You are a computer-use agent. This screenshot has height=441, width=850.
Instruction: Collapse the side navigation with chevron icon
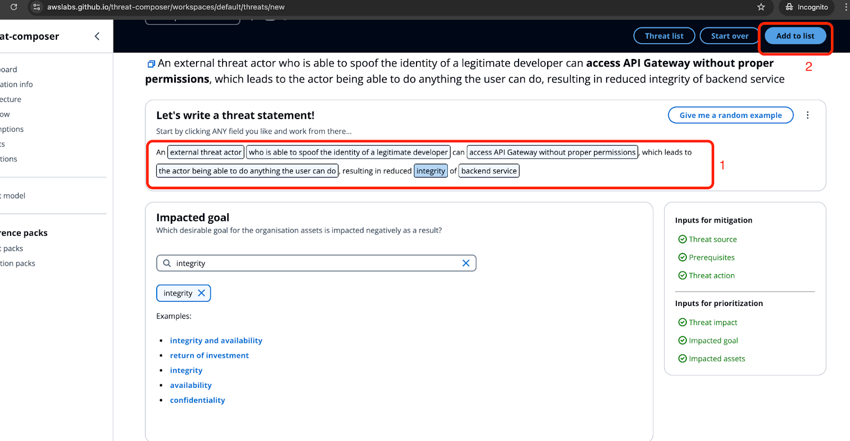click(x=97, y=36)
